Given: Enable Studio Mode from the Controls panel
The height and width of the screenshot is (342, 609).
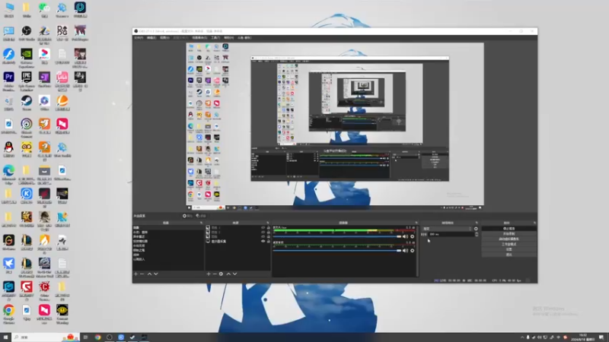Looking at the screenshot, I should click(509, 244).
